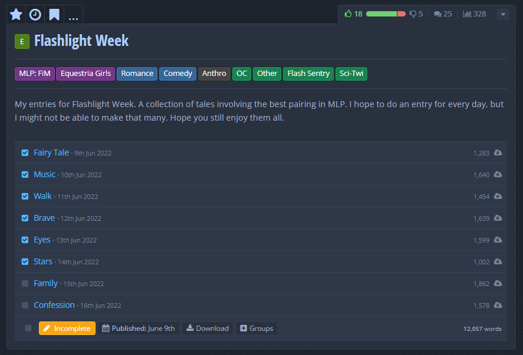Click the 12,057 words total
This screenshot has height=355, width=523.
(482, 329)
